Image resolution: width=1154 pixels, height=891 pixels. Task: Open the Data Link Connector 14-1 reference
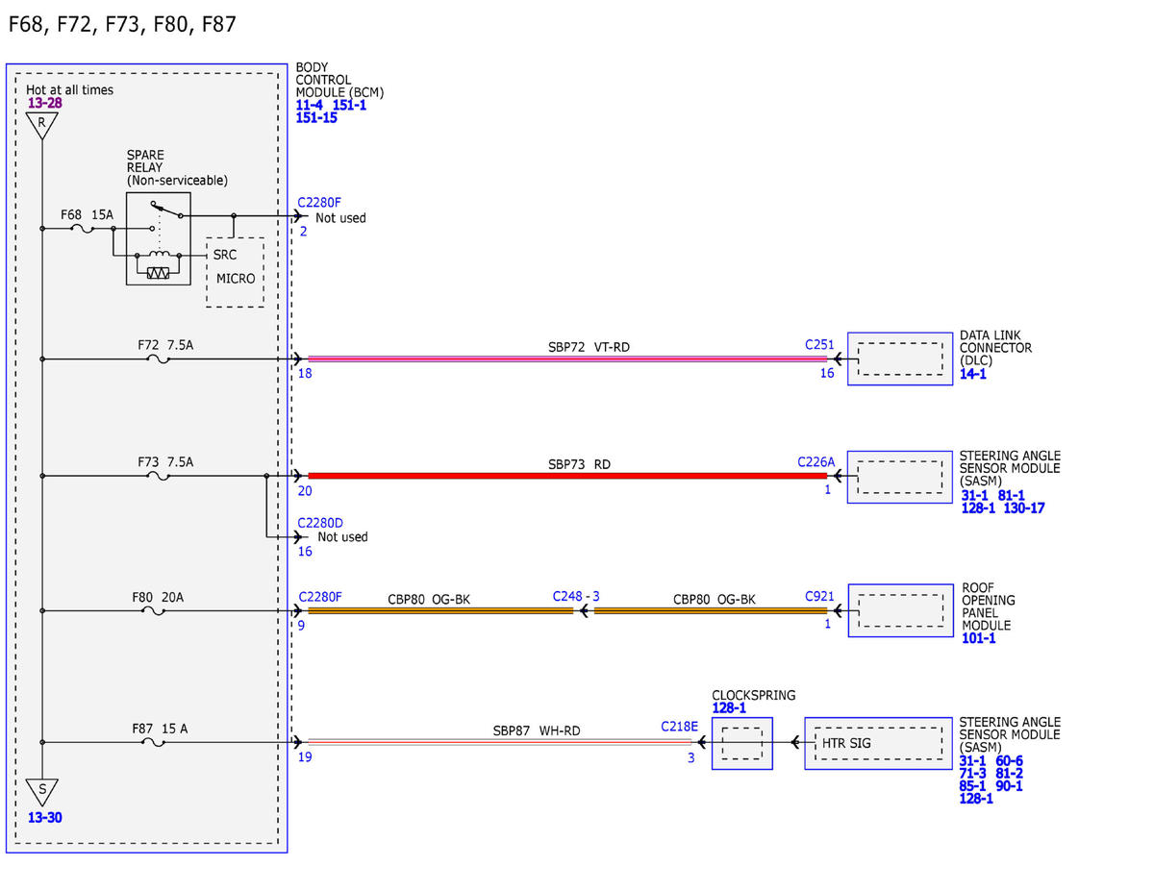point(973,374)
